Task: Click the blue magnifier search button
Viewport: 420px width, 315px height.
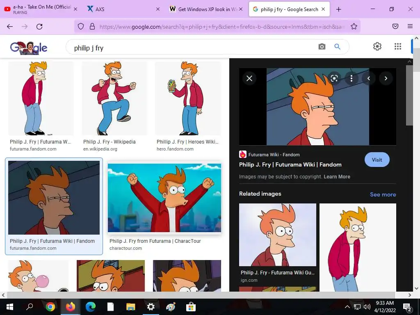Action: point(337,47)
